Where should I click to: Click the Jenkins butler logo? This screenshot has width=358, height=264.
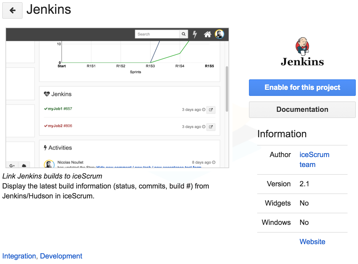pyautogui.click(x=302, y=52)
